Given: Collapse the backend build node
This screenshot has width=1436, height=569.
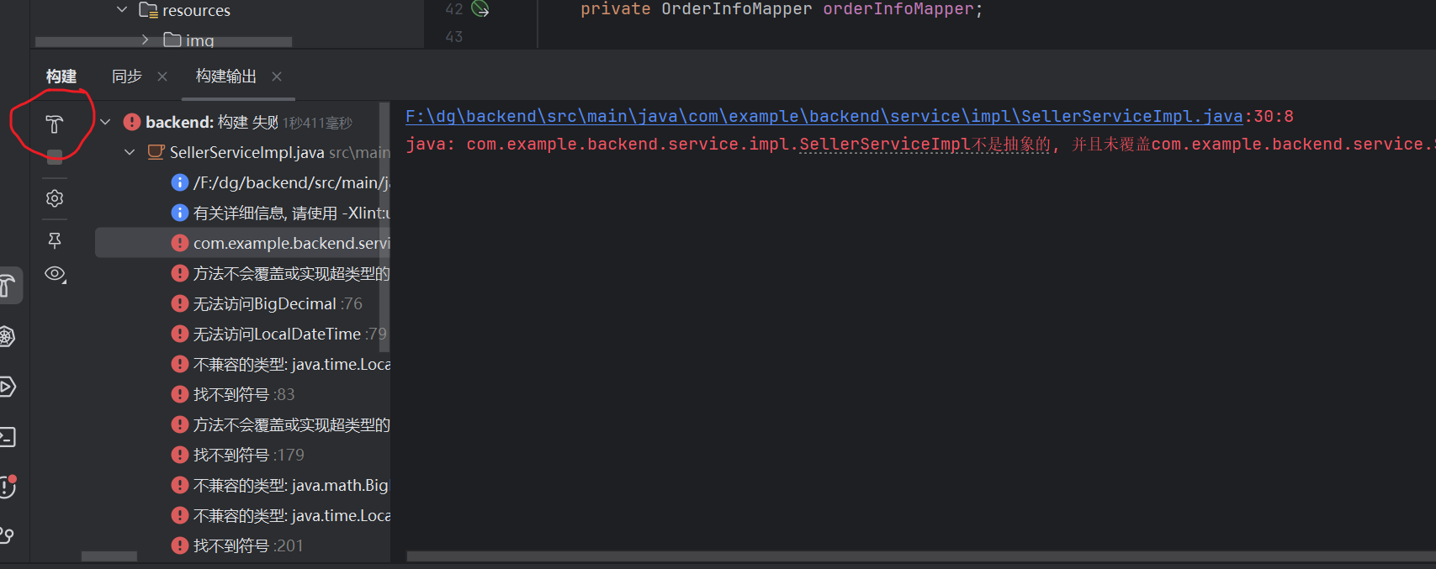Looking at the screenshot, I should tap(105, 122).
